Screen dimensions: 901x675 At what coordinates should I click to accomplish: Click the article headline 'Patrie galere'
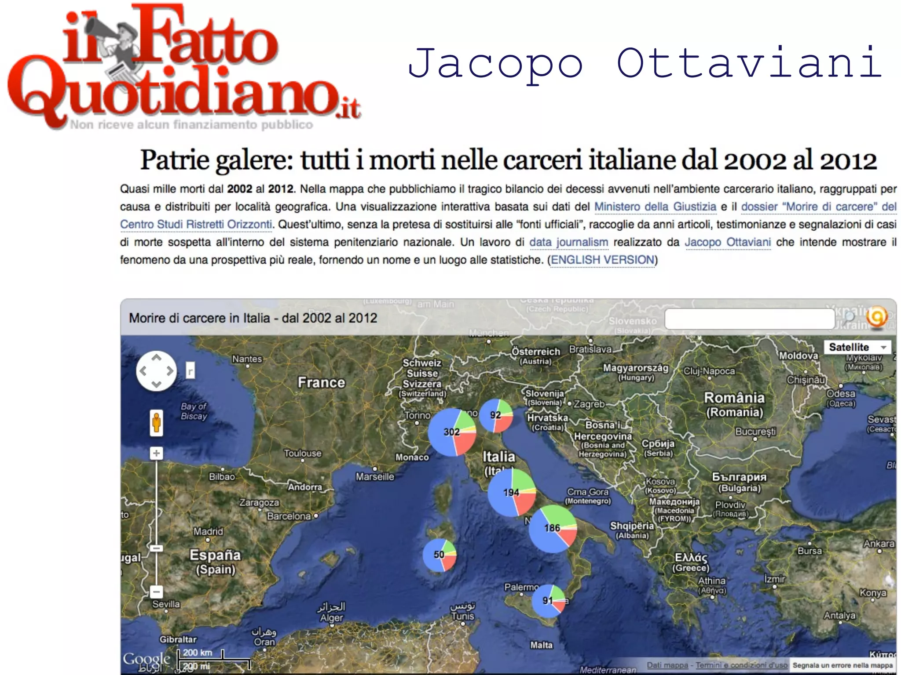point(508,160)
